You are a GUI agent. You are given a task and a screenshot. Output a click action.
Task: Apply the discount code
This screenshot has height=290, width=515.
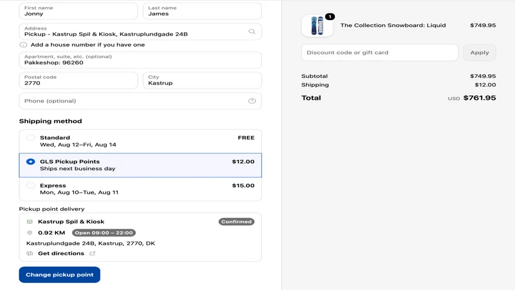[480, 53]
